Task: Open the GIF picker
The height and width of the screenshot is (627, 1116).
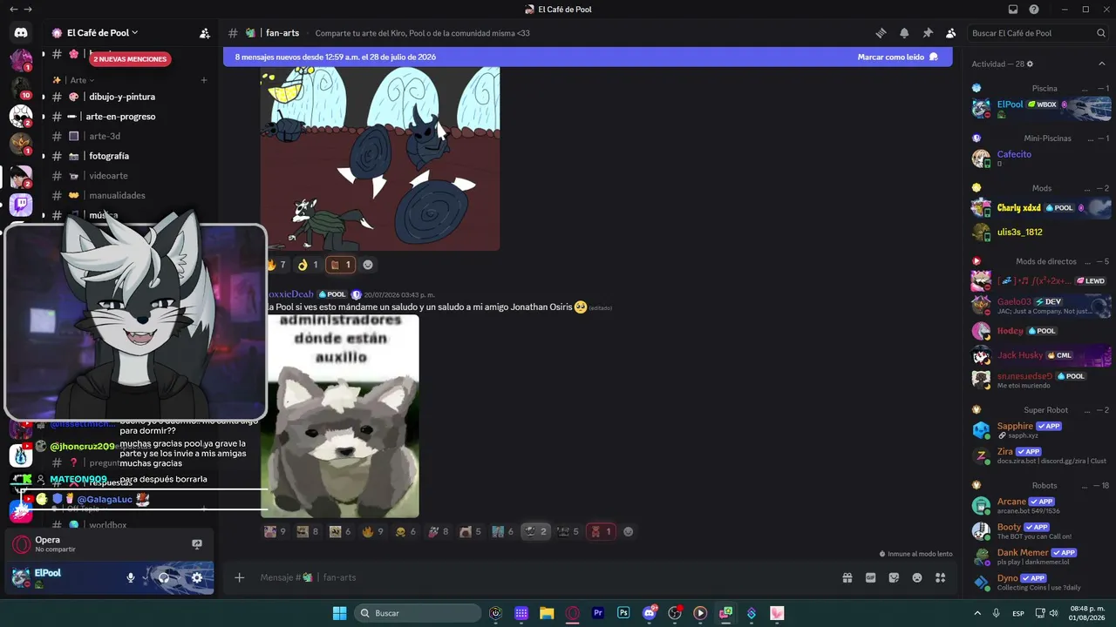Action: pos(870,577)
